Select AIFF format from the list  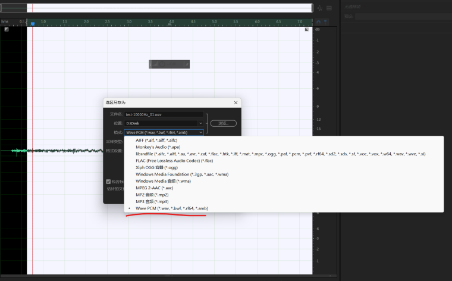point(156,140)
